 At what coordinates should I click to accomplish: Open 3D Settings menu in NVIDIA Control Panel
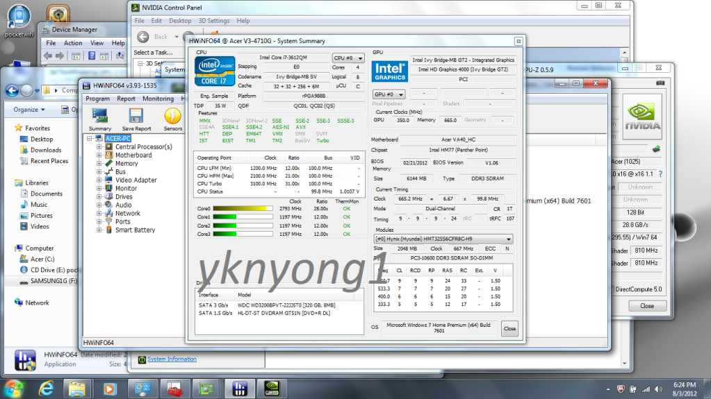pyautogui.click(x=213, y=21)
